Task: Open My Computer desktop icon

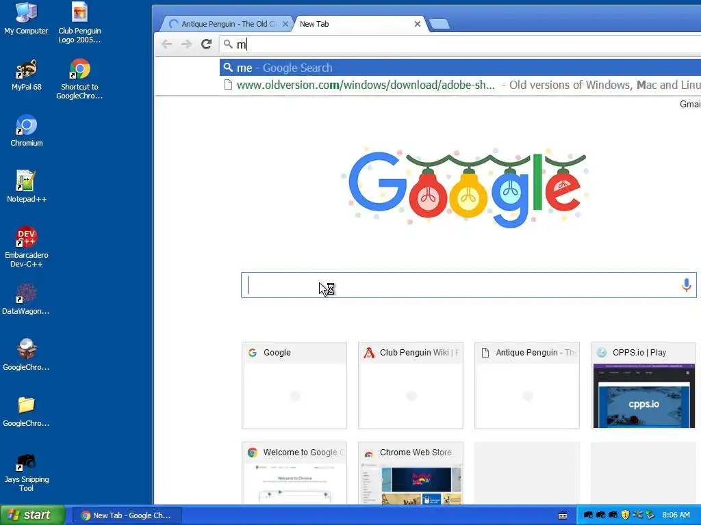Action: [27, 18]
